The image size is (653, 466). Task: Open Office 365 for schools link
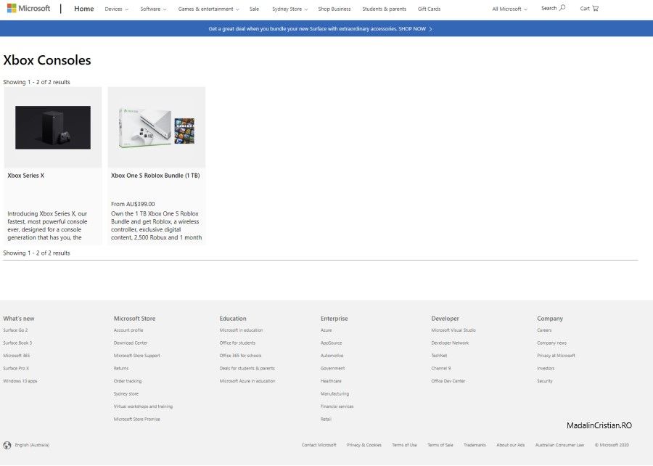(x=240, y=356)
